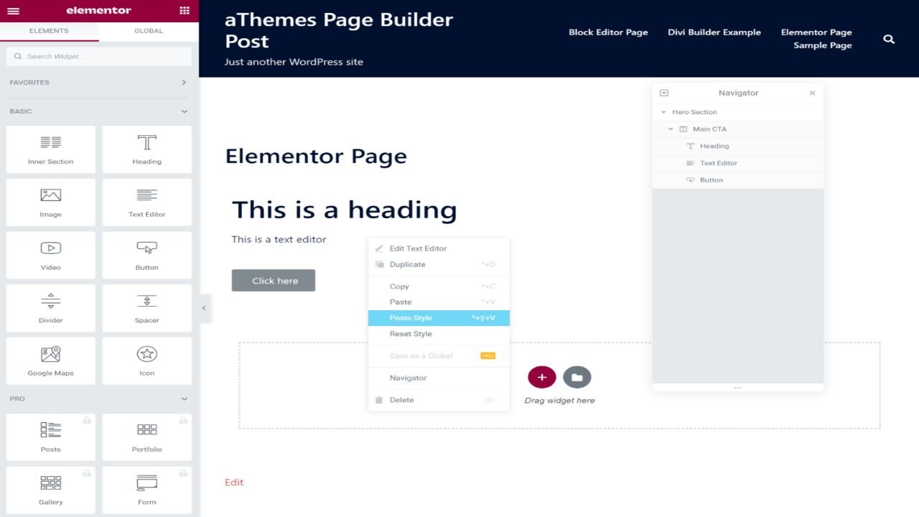Open template library folder button
The image size is (919, 517).
pos(577,377)
